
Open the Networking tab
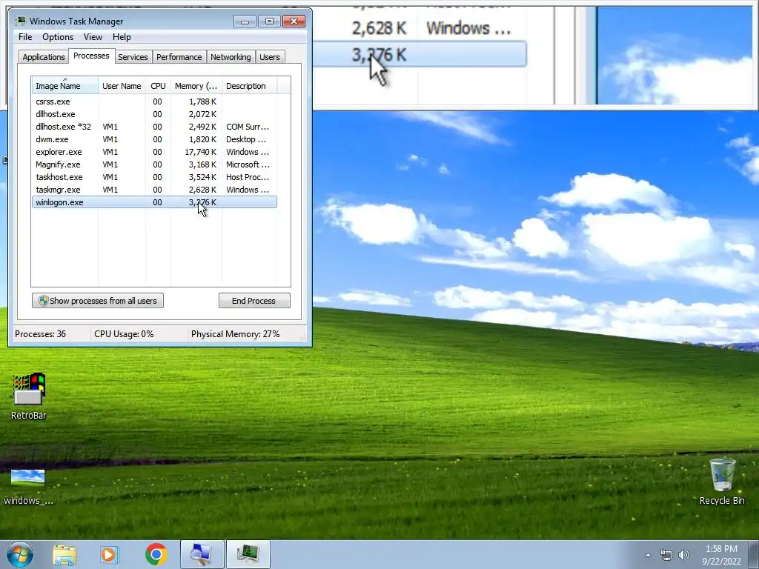tap(231, 57)
